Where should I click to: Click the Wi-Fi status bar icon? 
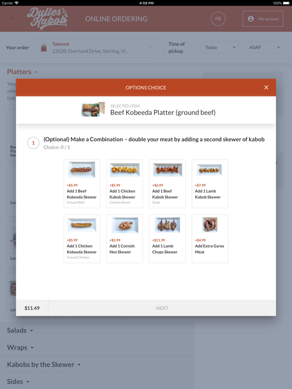click(x=16, y=3)
